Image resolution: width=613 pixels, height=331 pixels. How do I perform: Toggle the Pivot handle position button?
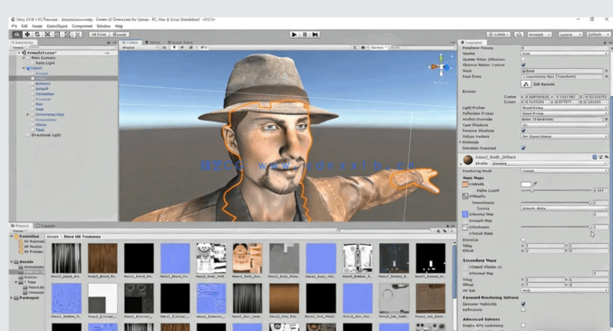pyautogui.click(x=99, y=34)
